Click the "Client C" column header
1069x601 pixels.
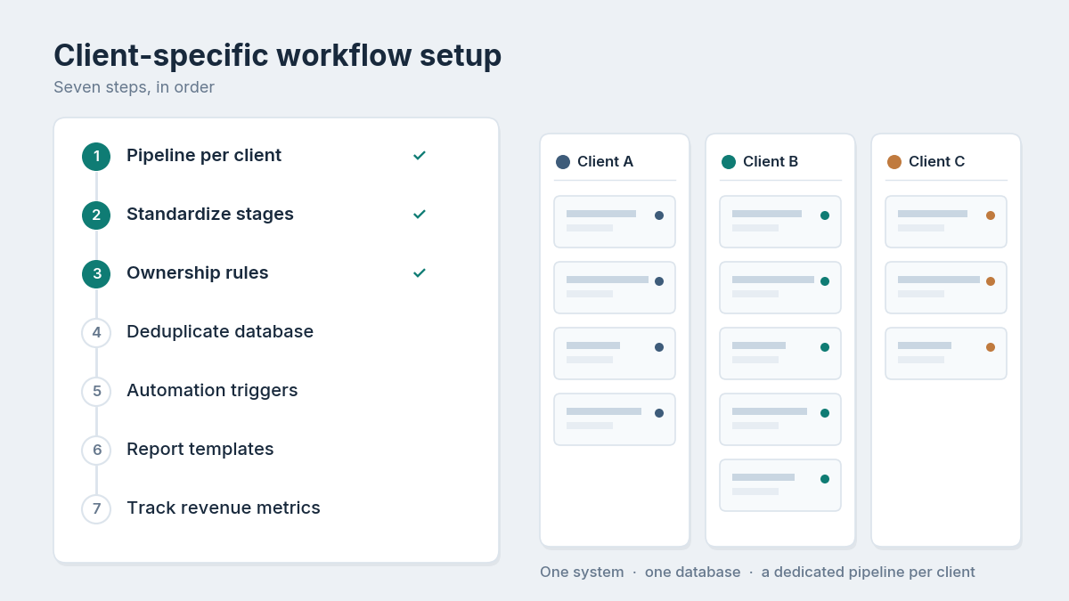click(936, 162)
